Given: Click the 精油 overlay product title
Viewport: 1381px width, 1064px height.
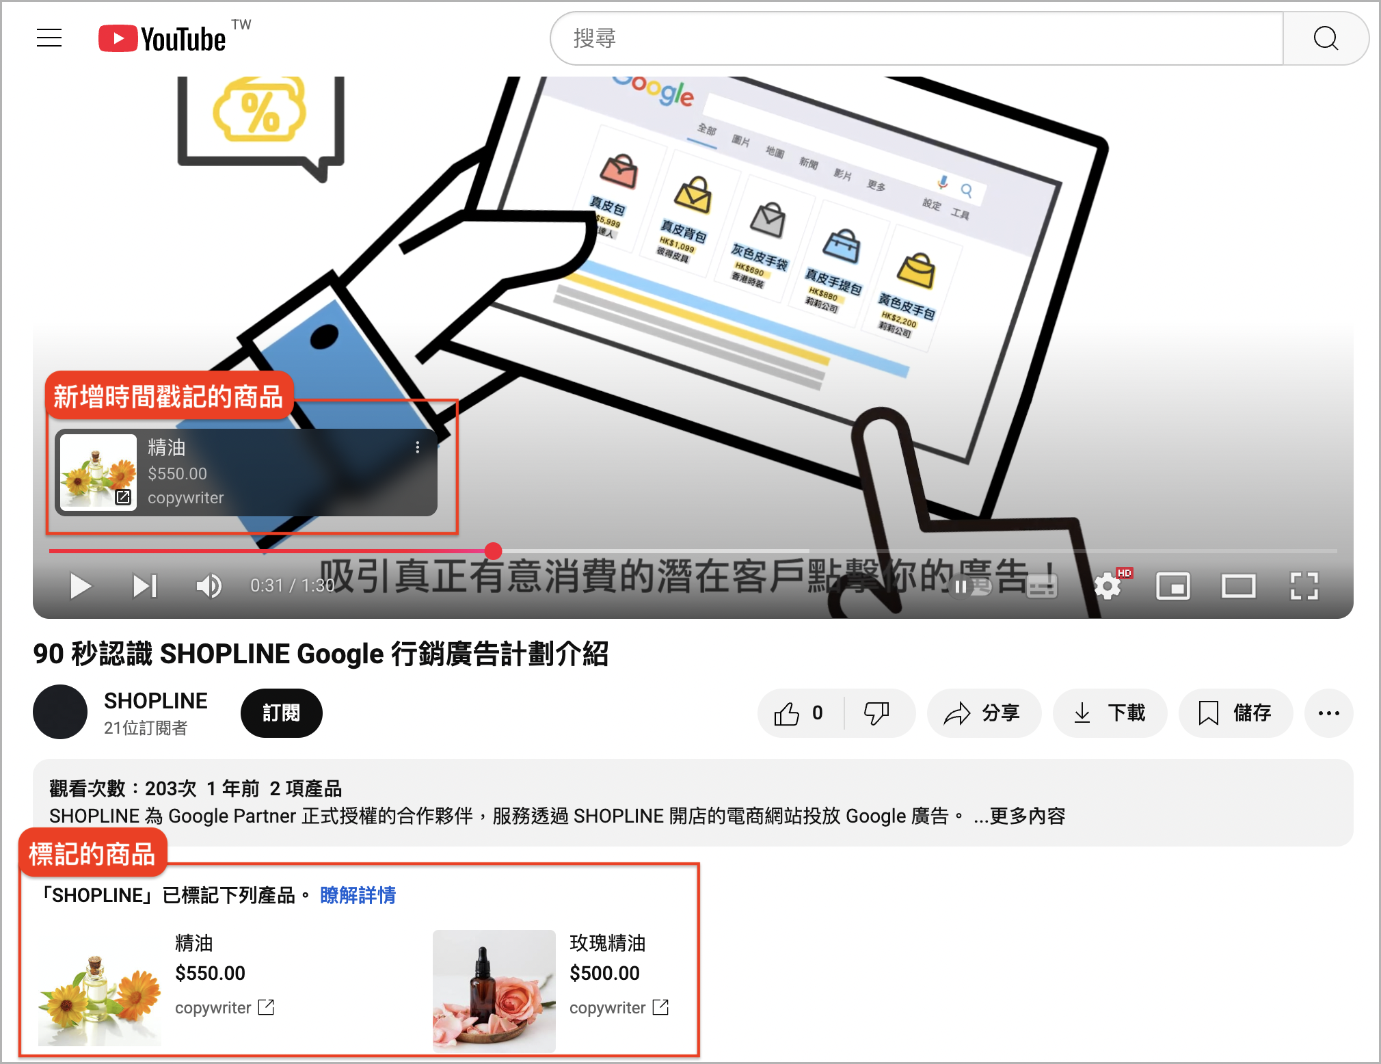Looking at the screenshot, I should (166, 447).
